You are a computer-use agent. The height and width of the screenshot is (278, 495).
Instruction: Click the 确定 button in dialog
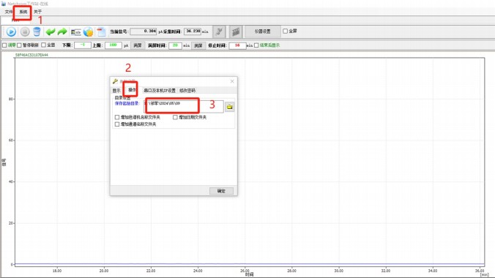[221, 191]
